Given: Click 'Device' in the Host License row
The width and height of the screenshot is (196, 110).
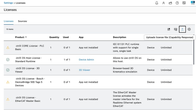Looking at the screenshot, I should [x=151, y=60].
